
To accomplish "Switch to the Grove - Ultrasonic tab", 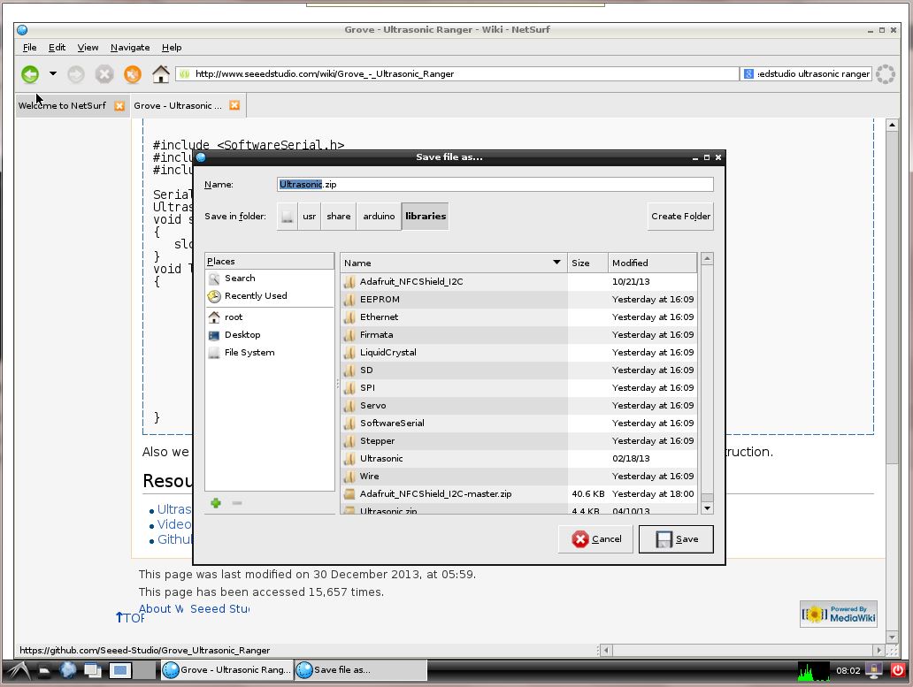I will click(178, 105).
